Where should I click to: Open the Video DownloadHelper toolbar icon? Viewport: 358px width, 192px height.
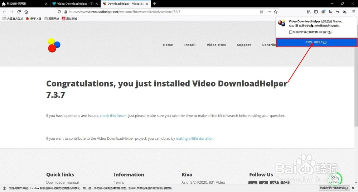point(344,12)
